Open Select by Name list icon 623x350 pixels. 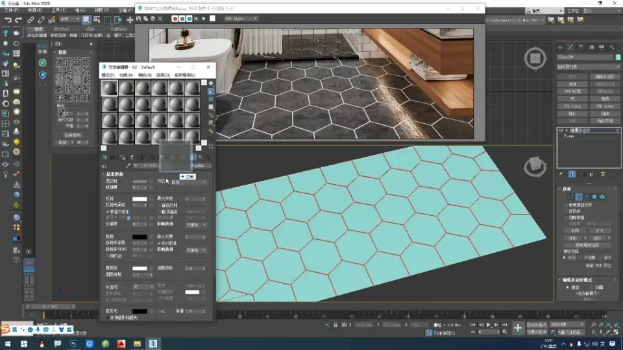coord(97,19)
